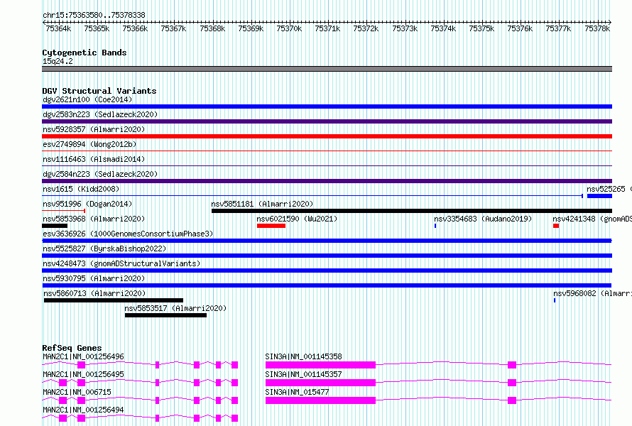The height and width of the screenshot is (426, 632).
Task: Click the SIN3A|NM_015477 transcript label
Action: pyautogui.click(x=297, y=392)
